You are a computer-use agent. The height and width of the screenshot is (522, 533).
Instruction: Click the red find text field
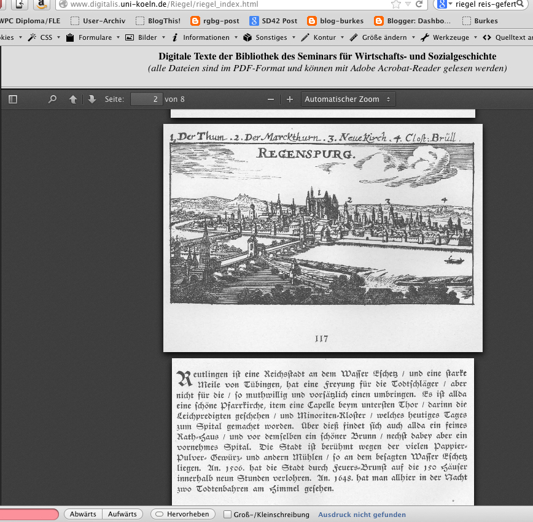(x=29, y=514)
